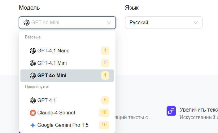Open the Русский language combo box

coord(163,23)
